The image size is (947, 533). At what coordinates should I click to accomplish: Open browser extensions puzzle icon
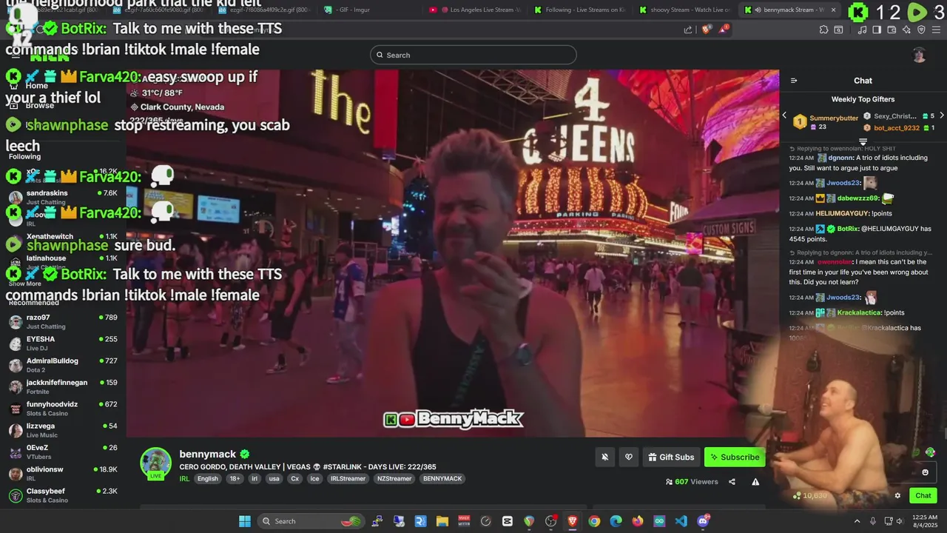823,30
